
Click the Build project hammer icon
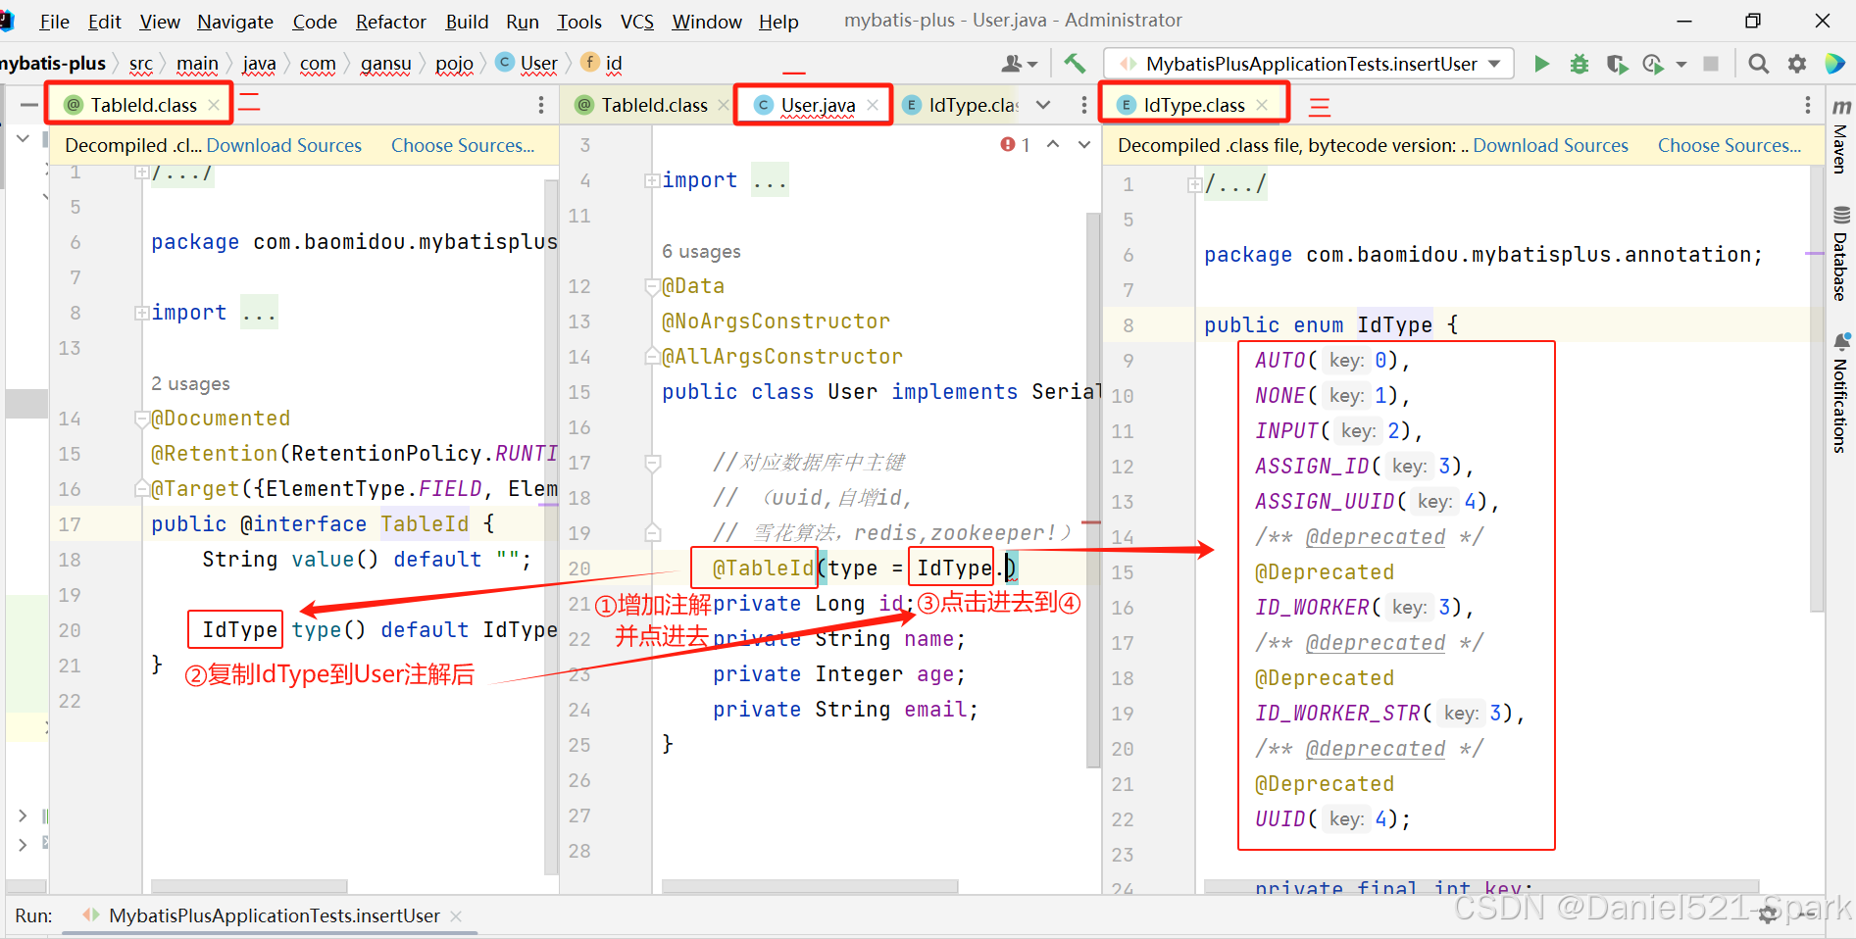click(x=1075, y=64)
